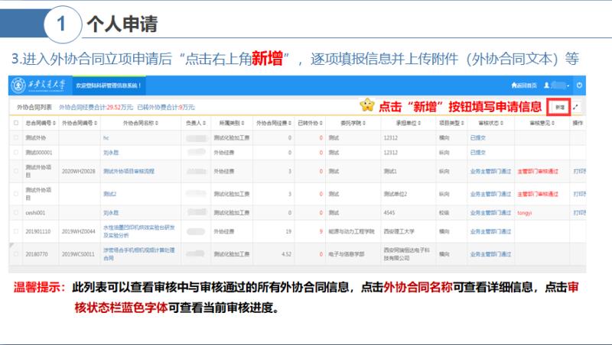Open the hc contract name link
The width and height of the screenshot is (612, 345).
tap(106, 138)
